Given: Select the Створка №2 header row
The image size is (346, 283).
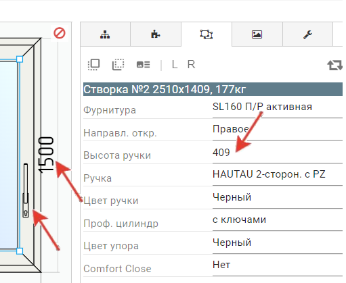Looking at the screenshot, I should click(213, 89).
